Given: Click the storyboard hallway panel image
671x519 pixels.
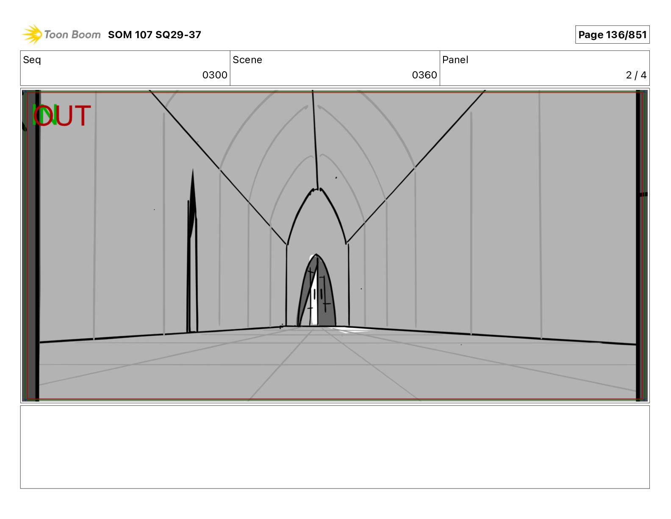Looking at the screenshot, I should (x=335, y=246).
